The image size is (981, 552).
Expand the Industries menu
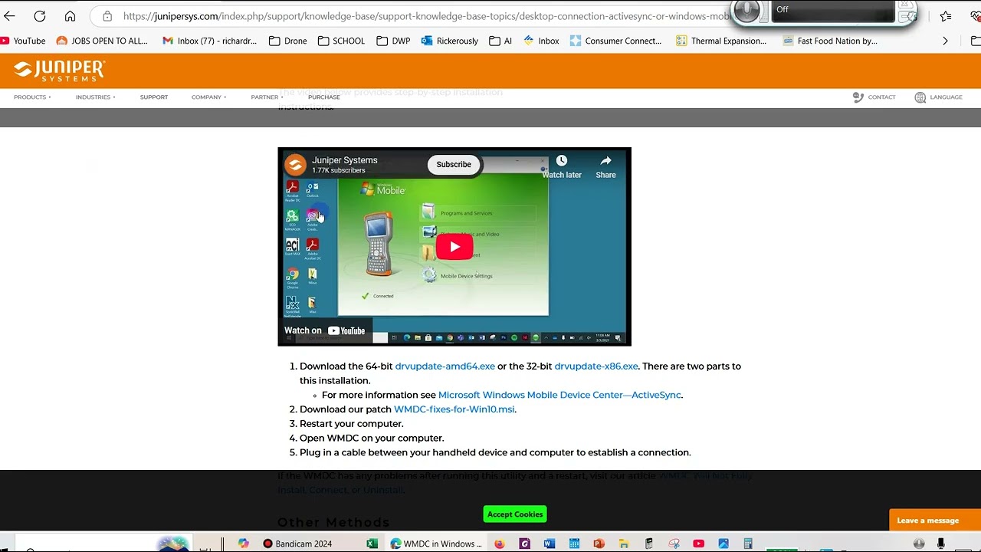tap(96, 97)
